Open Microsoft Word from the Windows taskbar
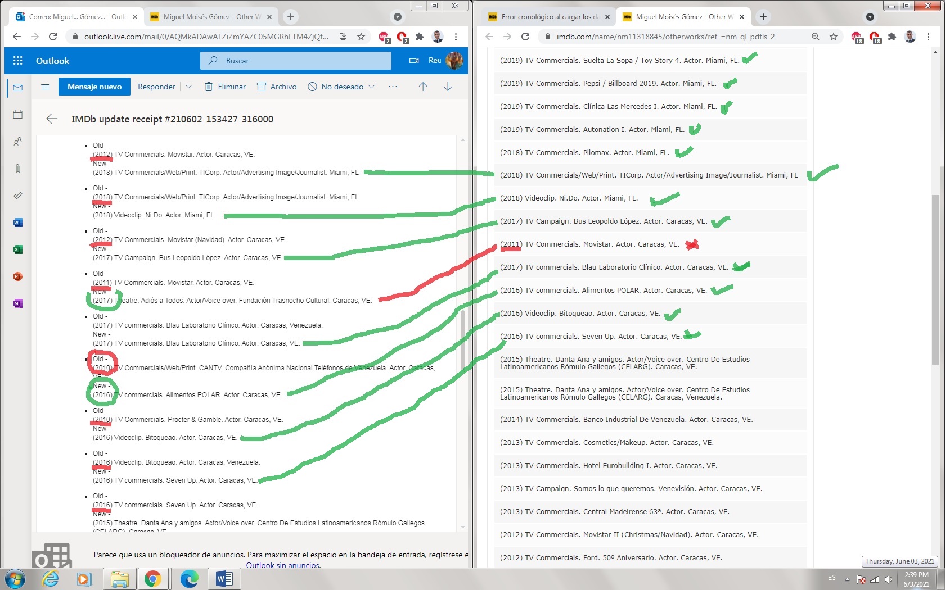Viewport: 945px width, 590px height. [224, 578]
